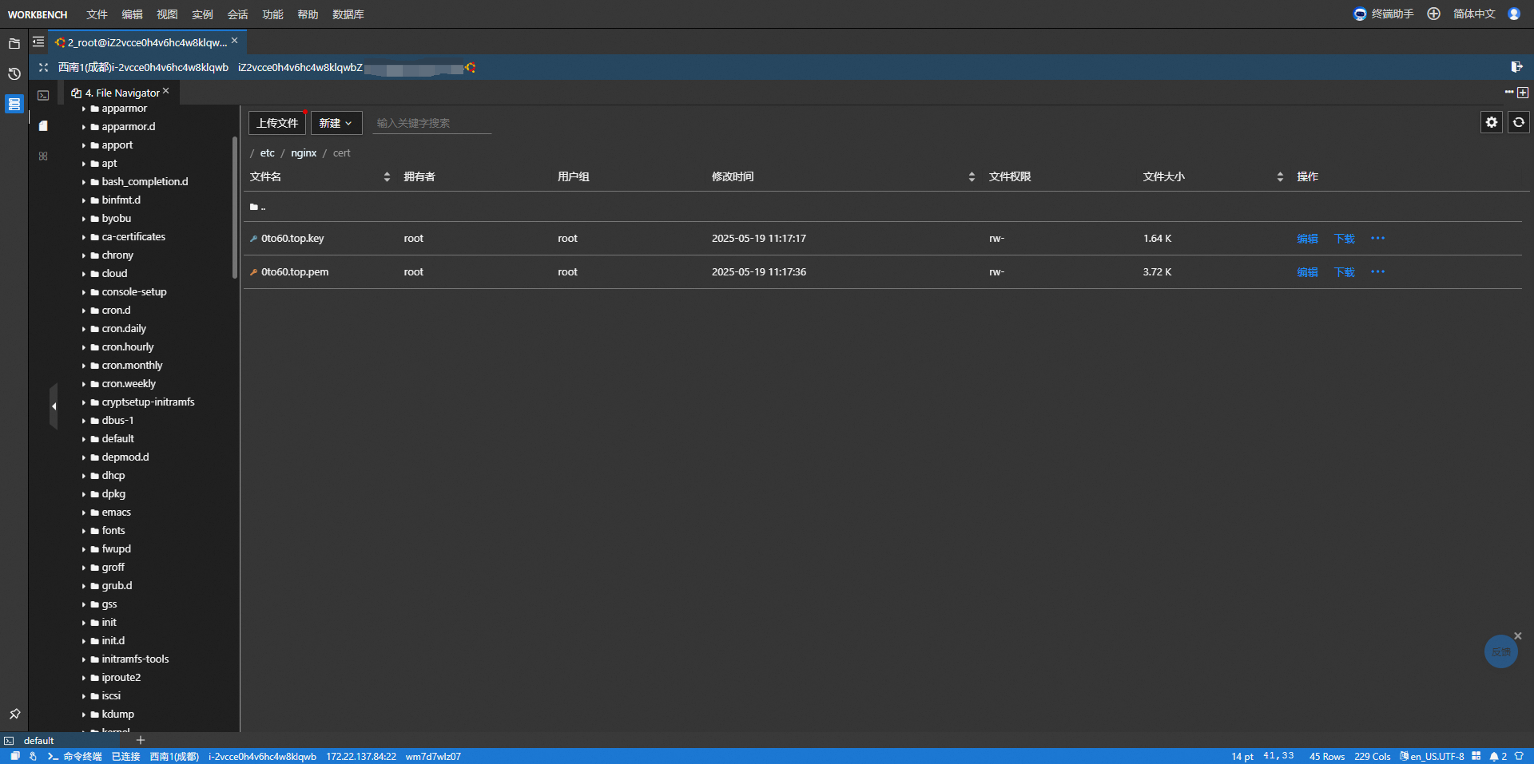Focus the 输入关键字搜索 search field
1534x764 pixels.
click(x=431, y=123)
